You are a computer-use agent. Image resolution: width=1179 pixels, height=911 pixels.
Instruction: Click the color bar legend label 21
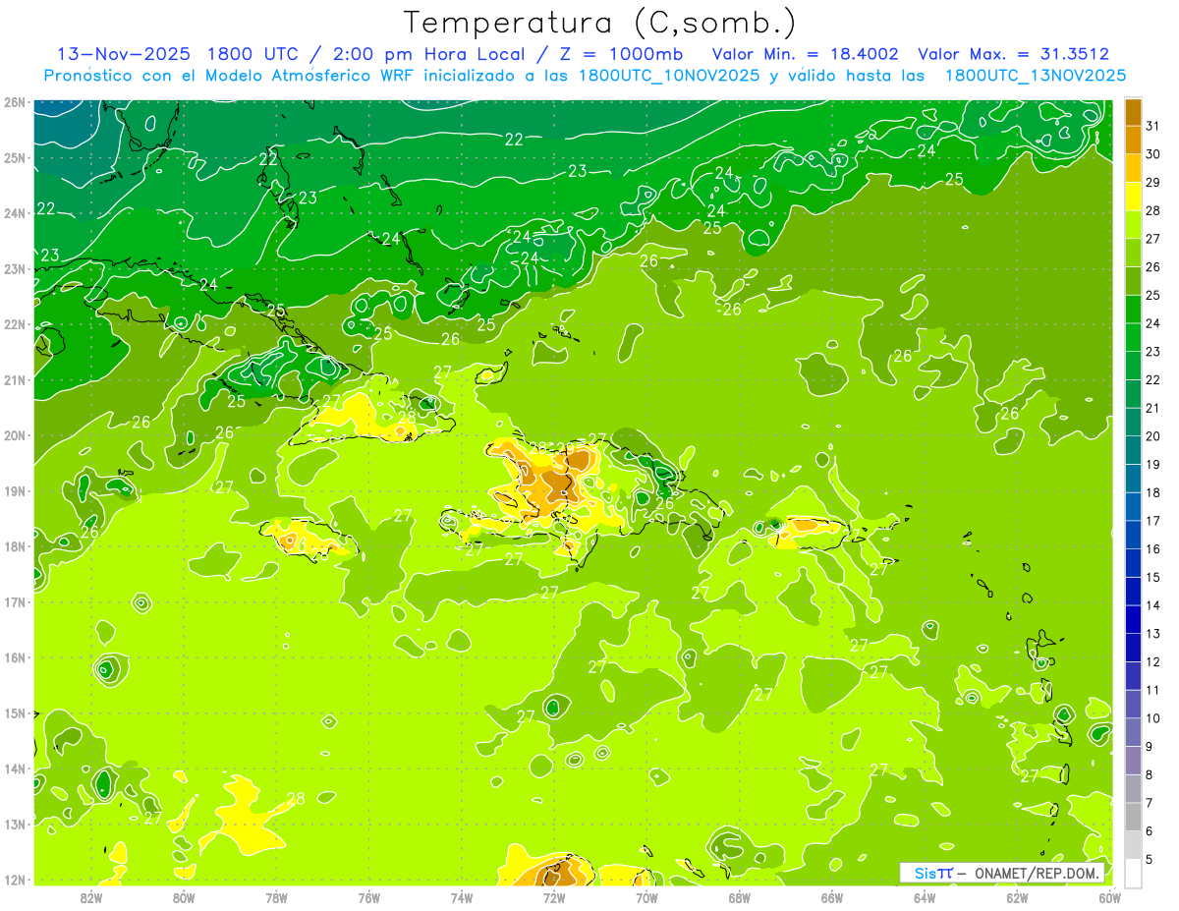click(x=1153, y=408)
